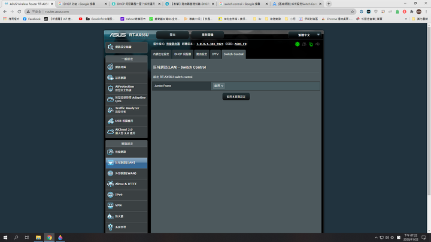This screenshot has width=431, height=242.
Task: Click the Logout button in router header
Action: click(x=172, y=35)
